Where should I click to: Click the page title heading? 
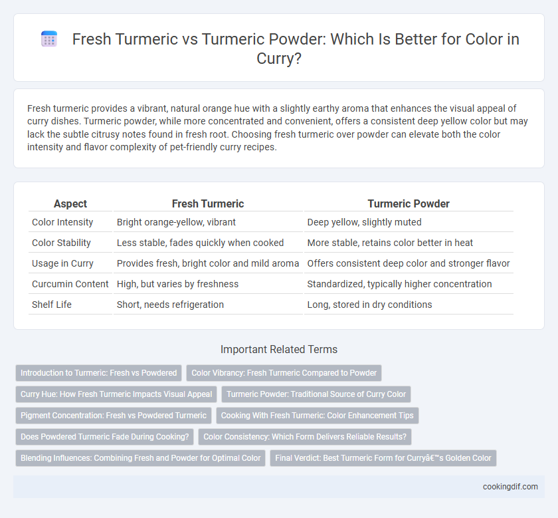coord(296,48)
